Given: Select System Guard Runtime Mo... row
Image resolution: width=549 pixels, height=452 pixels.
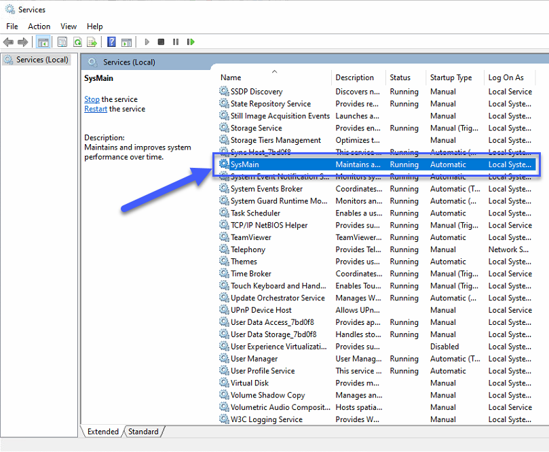Looking at the screenshot, I should 377,201.
